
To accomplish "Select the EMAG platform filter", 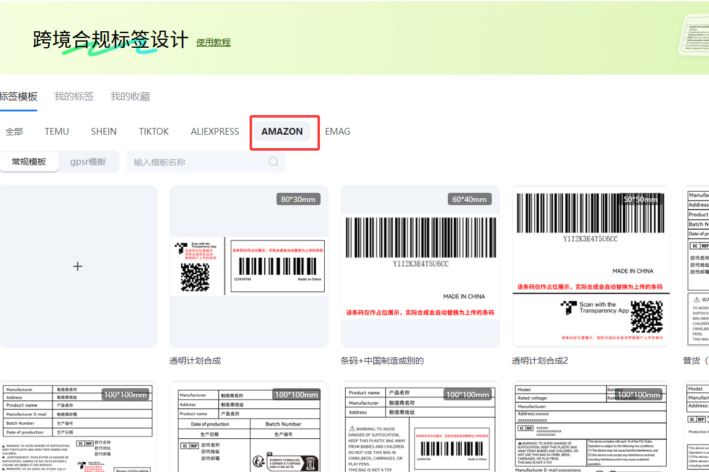I will [337, 132].
